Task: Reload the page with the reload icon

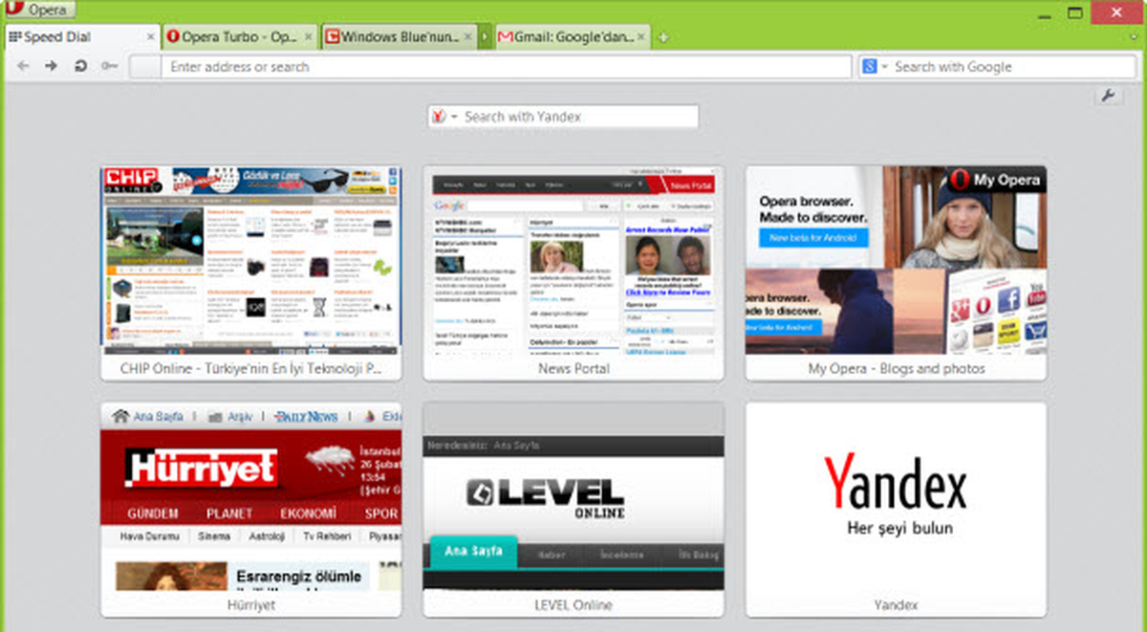Action: pyautogui.click(x=80, y=66)
